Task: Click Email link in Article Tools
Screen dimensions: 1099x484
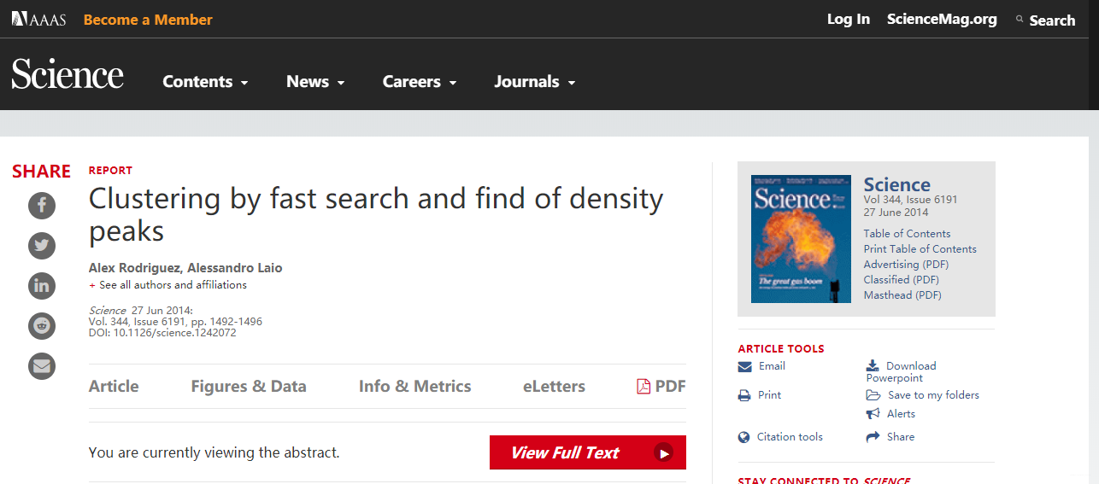Action: [772, 366]
